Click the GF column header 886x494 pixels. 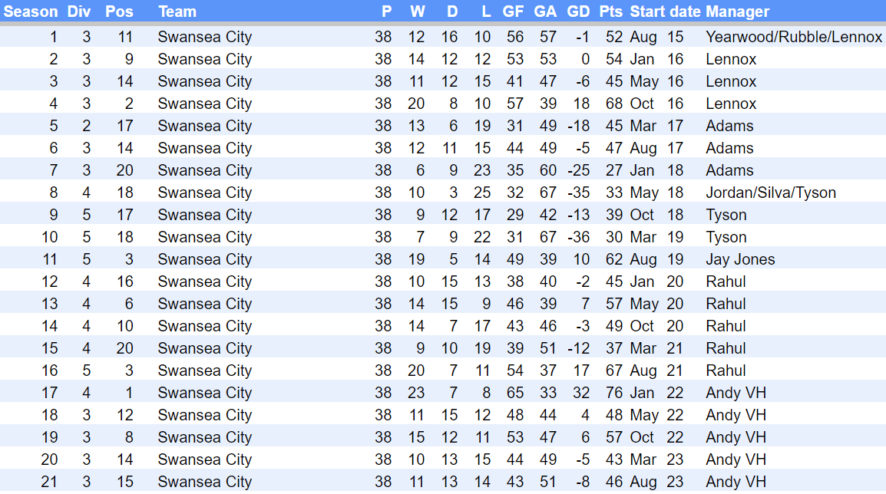click(x=513, y=12)
